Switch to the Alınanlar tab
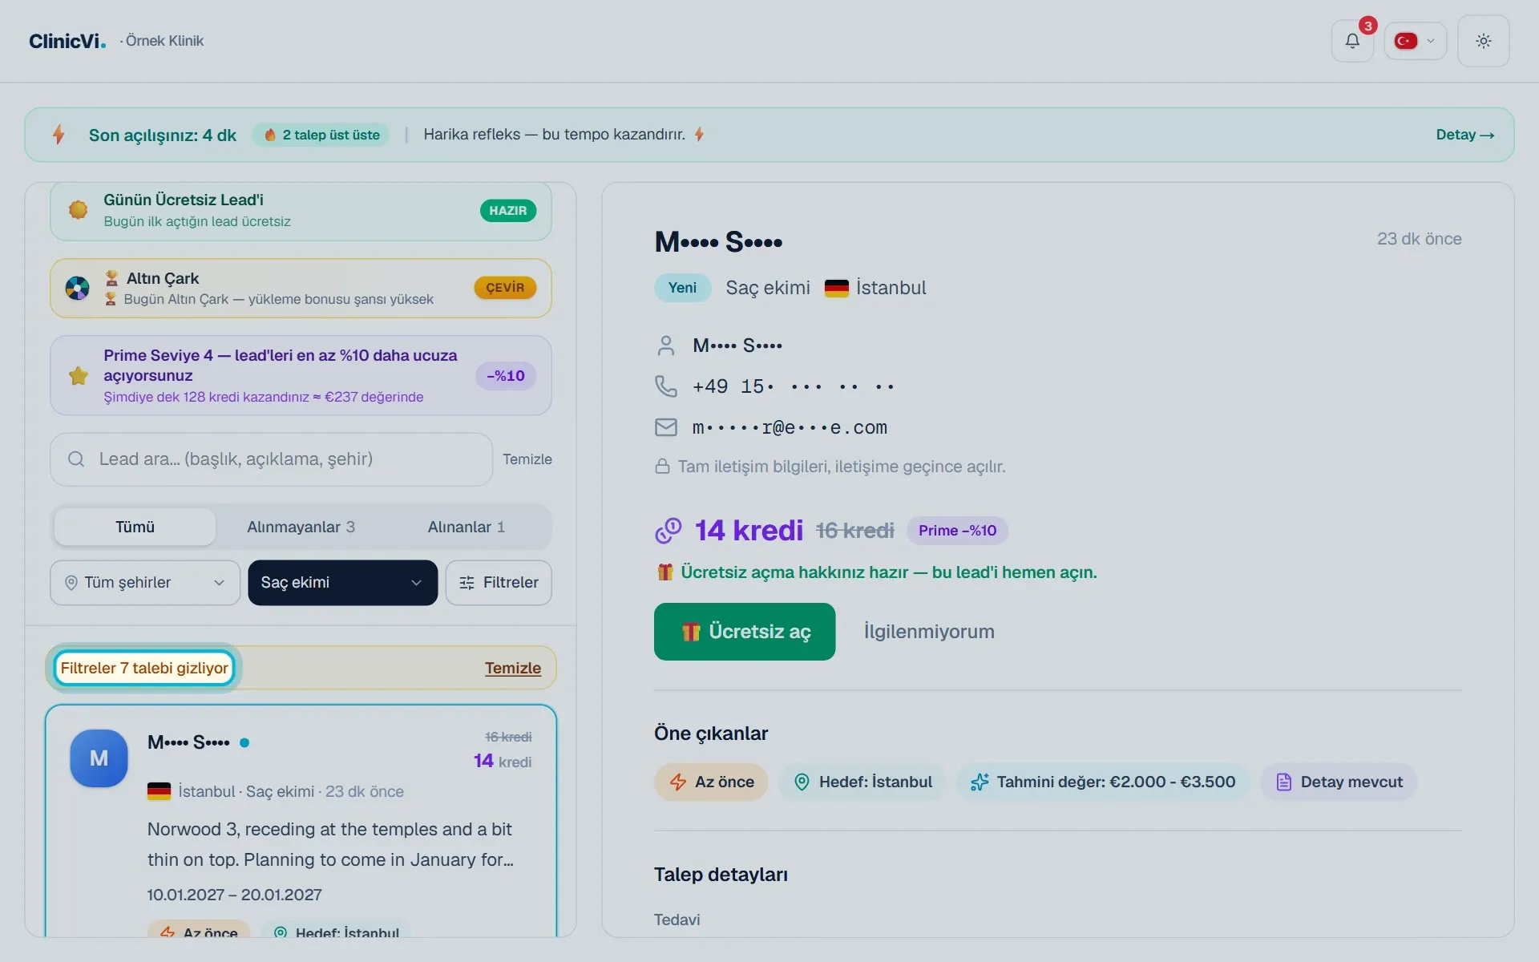Image resolution: width=1539 pixels, height=962 pixels. coord(467,527)
